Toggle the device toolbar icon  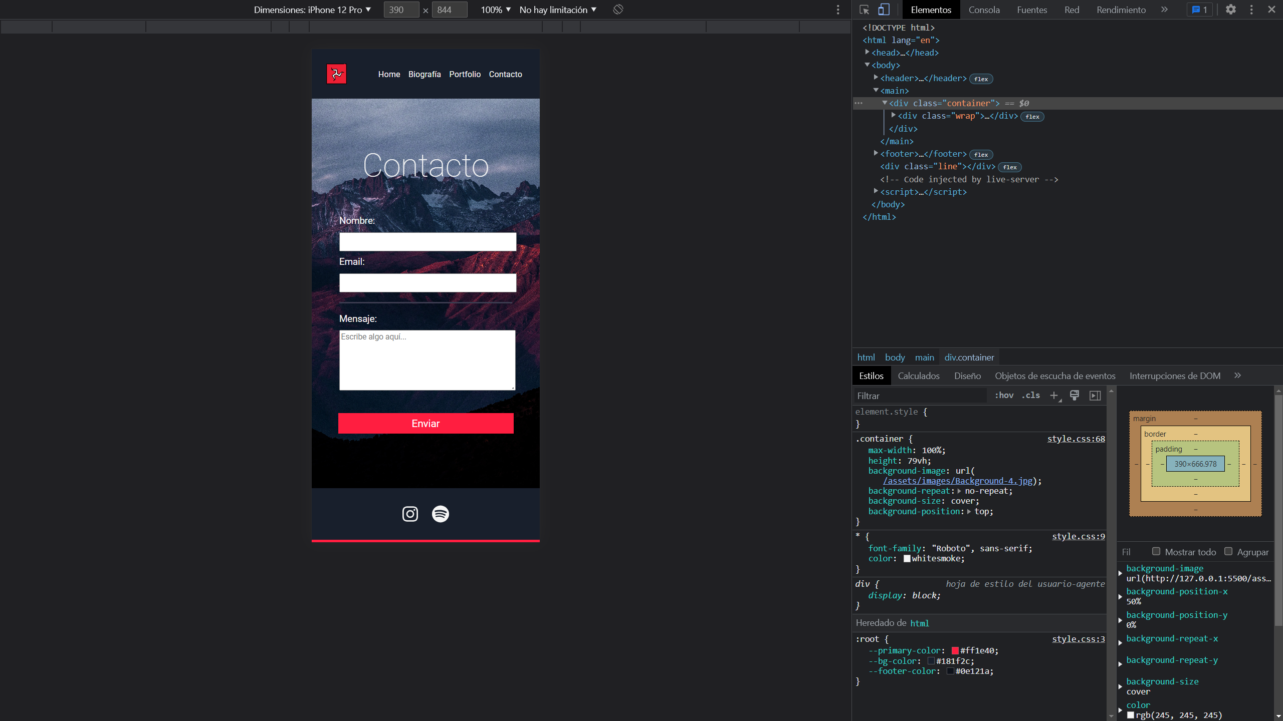click(884, 10)
